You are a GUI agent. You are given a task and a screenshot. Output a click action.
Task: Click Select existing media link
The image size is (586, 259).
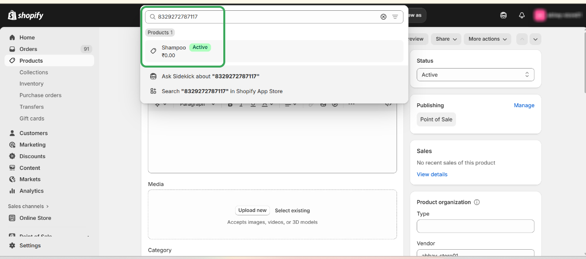(x=292, y=211)
